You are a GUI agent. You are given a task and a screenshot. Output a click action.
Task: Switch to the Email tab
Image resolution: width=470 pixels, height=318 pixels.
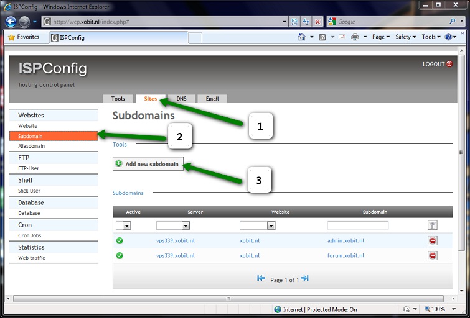pyautogui.click(x=212, y=99)
